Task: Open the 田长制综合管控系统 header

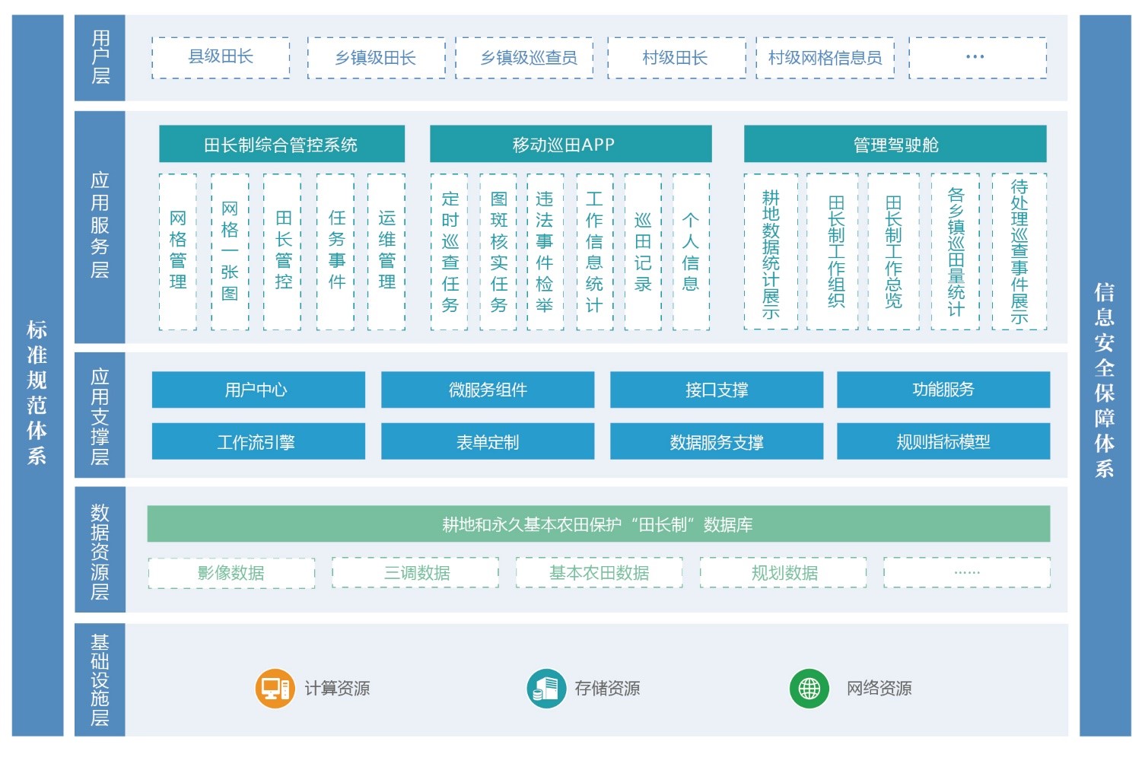Action: [281, 145]
